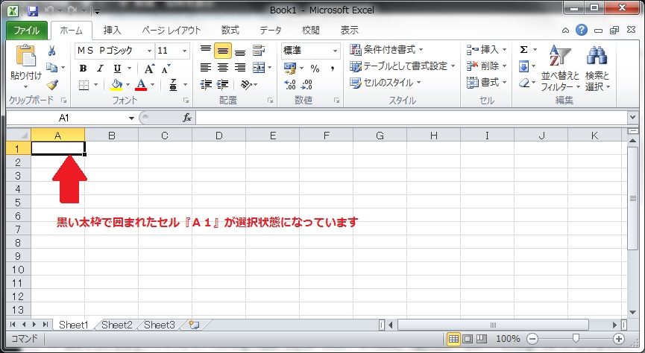The height and width of the screenshot is (353, 645).
Task: Align text left
Action: pyautogui.click(x=206, y=67)
